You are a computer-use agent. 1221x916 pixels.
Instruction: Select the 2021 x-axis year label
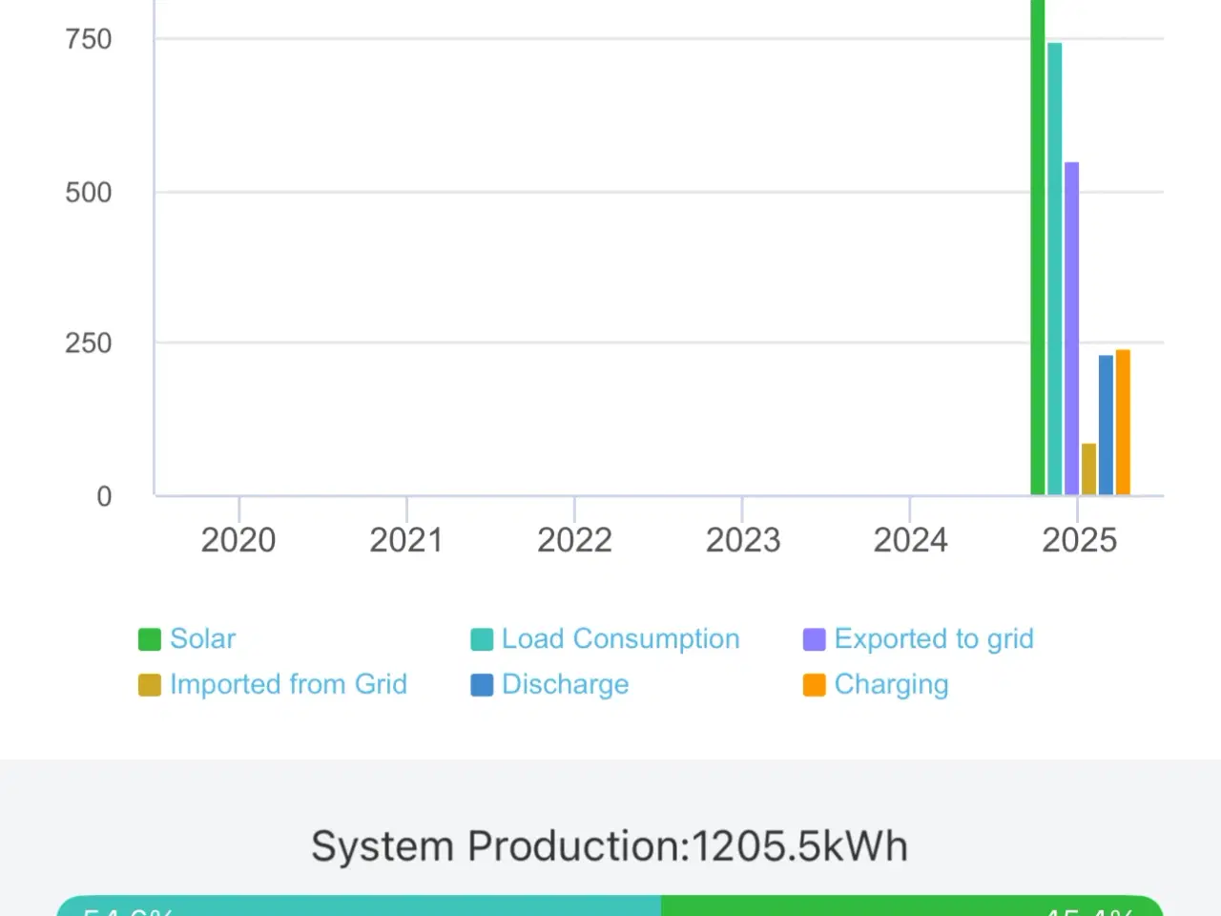tap(406, 540)
